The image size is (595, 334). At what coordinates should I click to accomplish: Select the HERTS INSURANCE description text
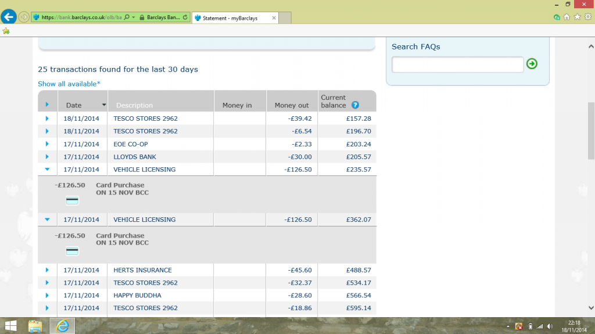(x=142, y=270)
